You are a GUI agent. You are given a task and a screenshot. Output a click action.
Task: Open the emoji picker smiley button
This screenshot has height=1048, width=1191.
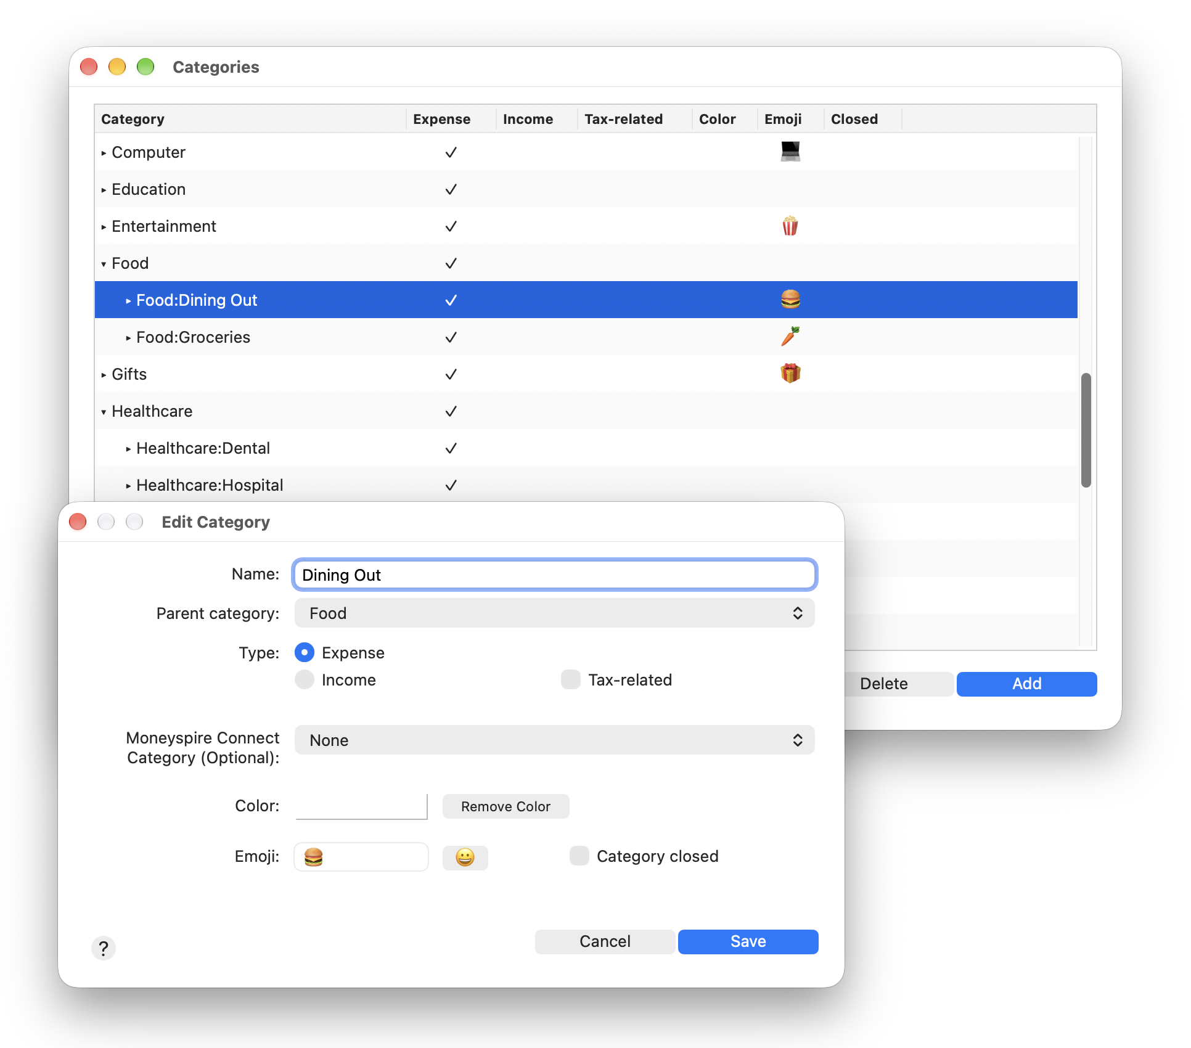pos(465,858)
